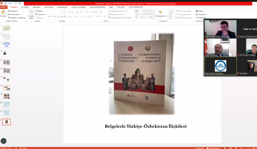
Task: Open the font name combo box
Action: coord(55,12)
